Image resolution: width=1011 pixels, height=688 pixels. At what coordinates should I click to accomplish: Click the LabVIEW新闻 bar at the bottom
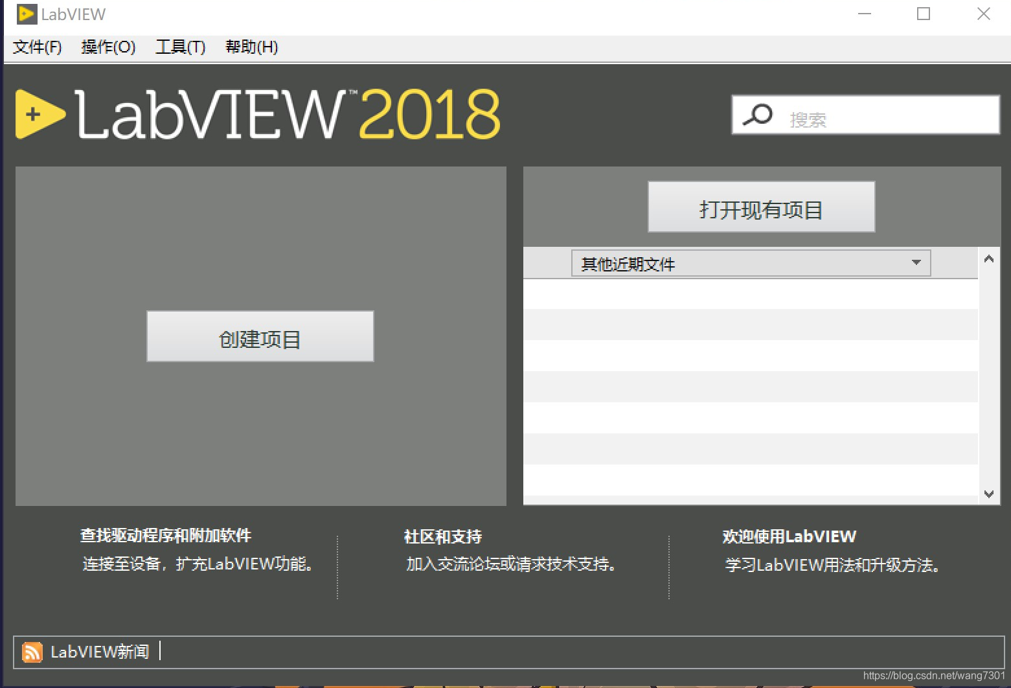pos(98,652)
